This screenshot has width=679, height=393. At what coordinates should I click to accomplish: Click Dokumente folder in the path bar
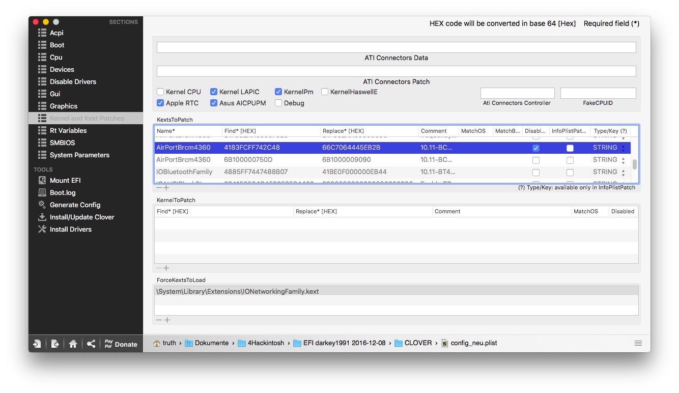tap(207, 343)
